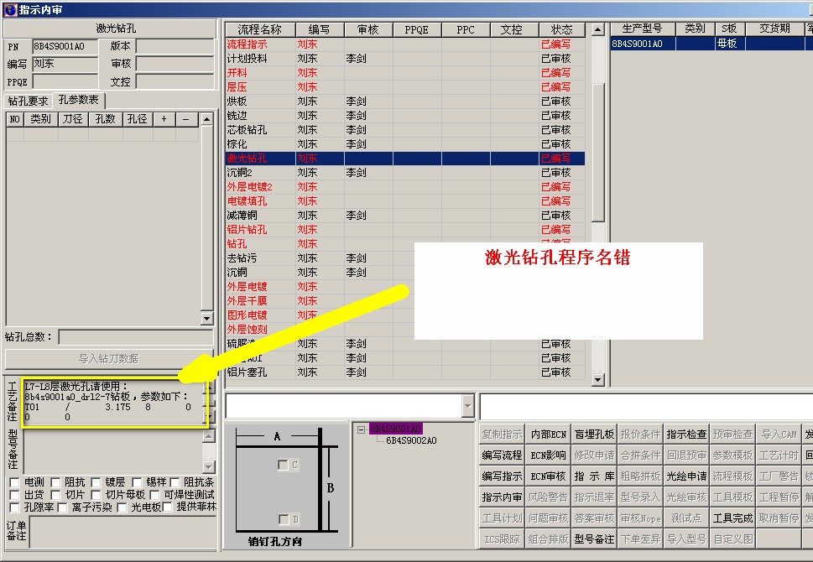Tick the 提供菲林 checkbox

click(x=168, y=507)
